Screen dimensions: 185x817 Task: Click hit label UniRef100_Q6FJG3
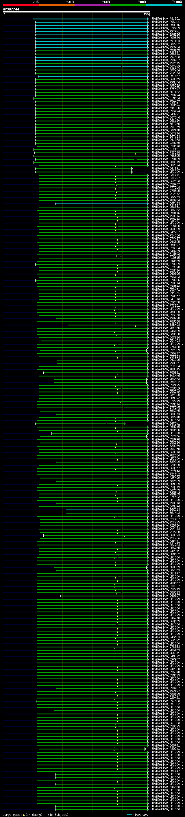click(166, 204)
